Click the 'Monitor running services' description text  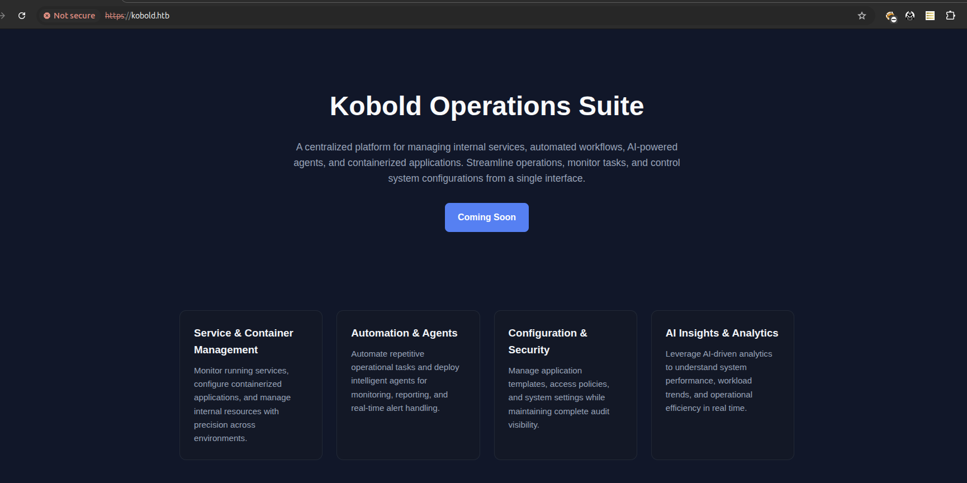243,405
